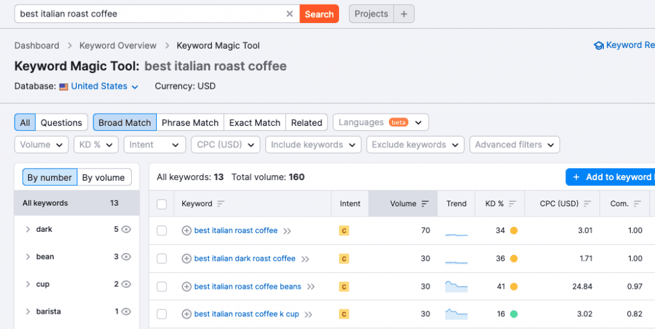Viewport: 655px width, 329px height.
Task: Switch to Phrase Match tab
Action: tap(190, 123)
